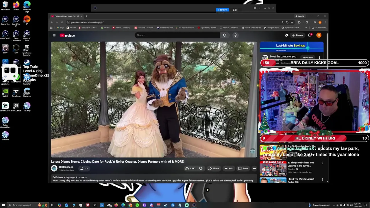Click the YouTube search box

click(x=177, y=35)
